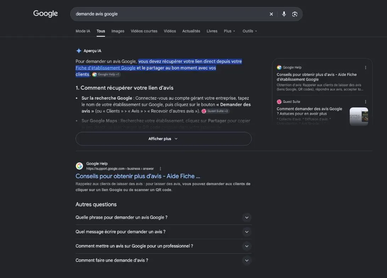Open options menu for Google Help card
This screenshot has height=278, width=387.
pos(365,67)
